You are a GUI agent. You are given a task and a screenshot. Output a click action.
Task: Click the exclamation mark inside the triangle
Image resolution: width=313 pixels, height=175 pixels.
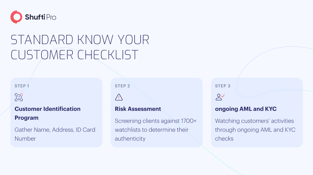click(119, 98)
